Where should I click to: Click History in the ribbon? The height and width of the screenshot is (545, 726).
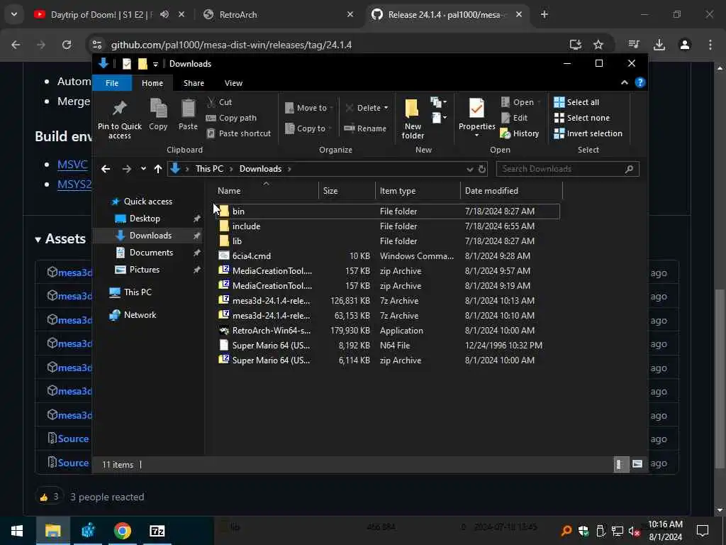pyautogui.click(x=520, y=133)
